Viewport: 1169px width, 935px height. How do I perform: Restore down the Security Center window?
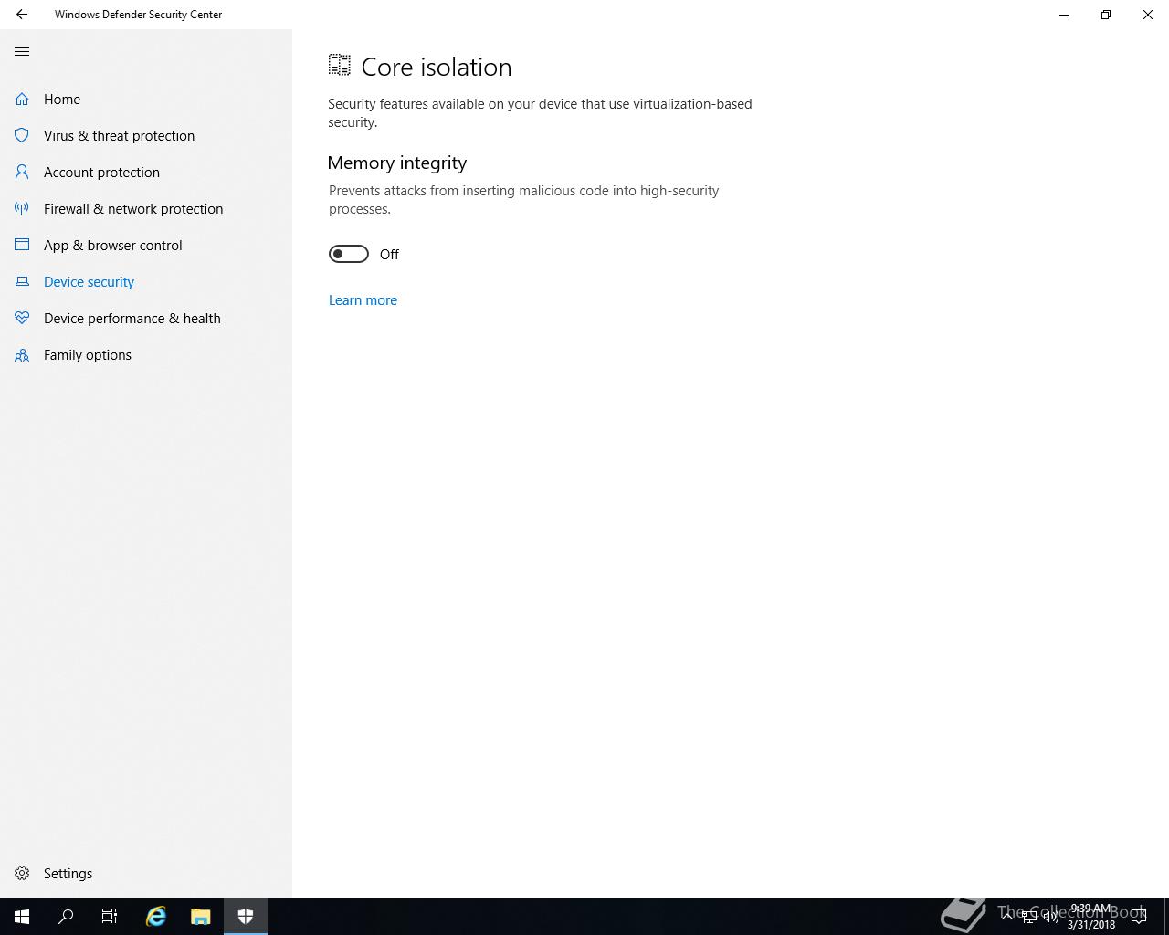click(x=1106, y=15)
